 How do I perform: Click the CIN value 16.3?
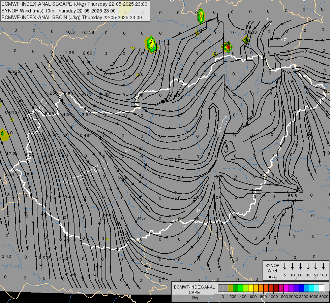click(x=70, y=32)
